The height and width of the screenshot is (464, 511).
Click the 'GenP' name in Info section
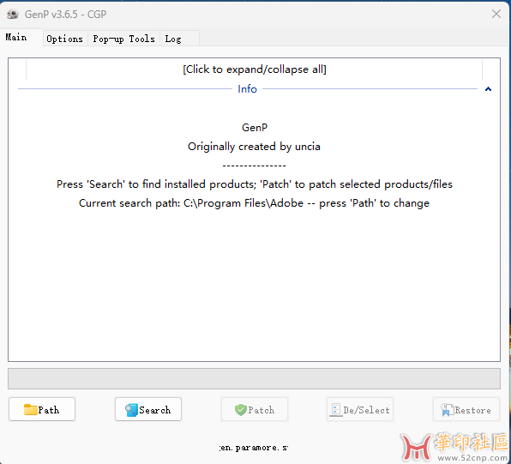255,128
